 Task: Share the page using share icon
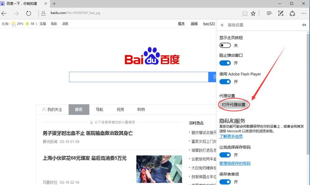tap(292, 13)
